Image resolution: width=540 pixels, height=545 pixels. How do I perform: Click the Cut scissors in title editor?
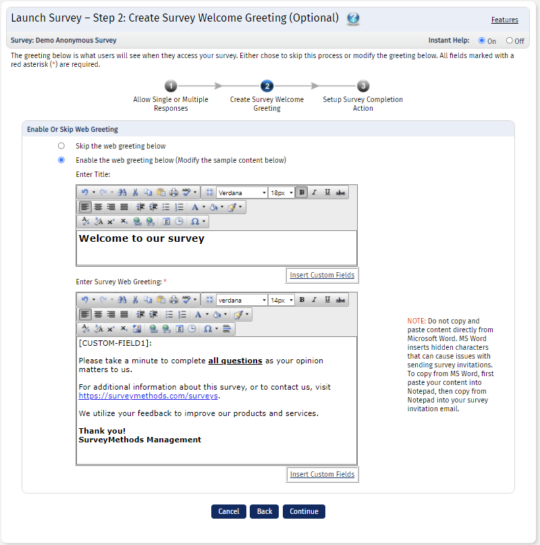(x=135, y=192)
